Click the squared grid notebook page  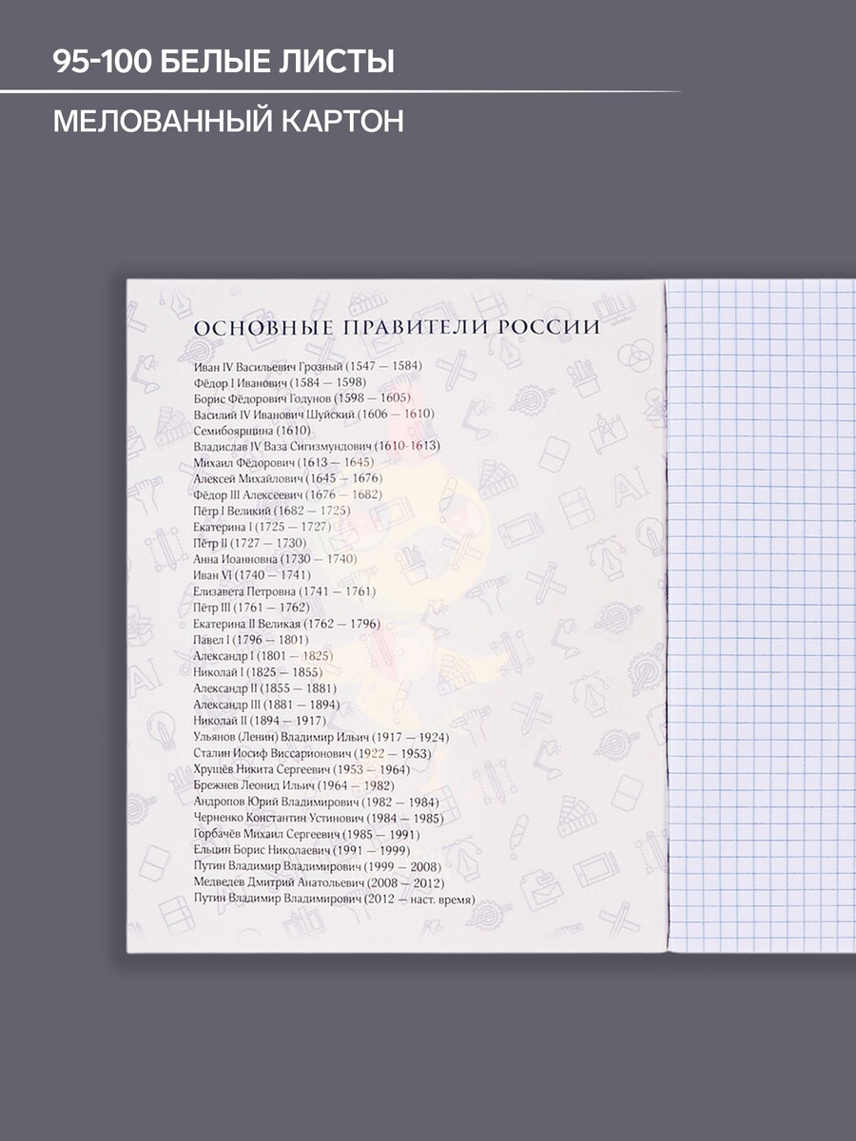click(x=761, y=618)
